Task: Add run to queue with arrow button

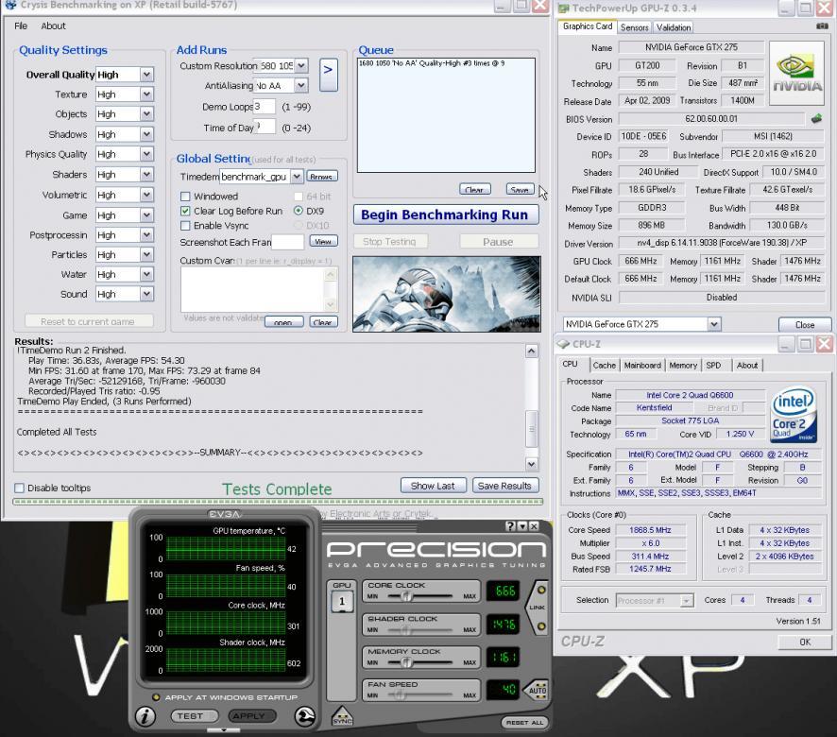Action: (329, 75)
